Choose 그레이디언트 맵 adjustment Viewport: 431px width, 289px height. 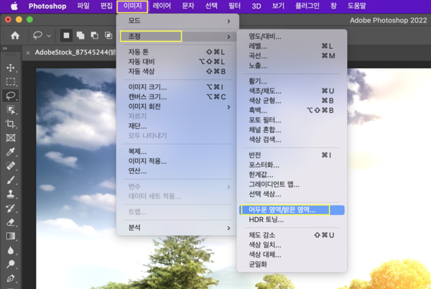(292, 185)
